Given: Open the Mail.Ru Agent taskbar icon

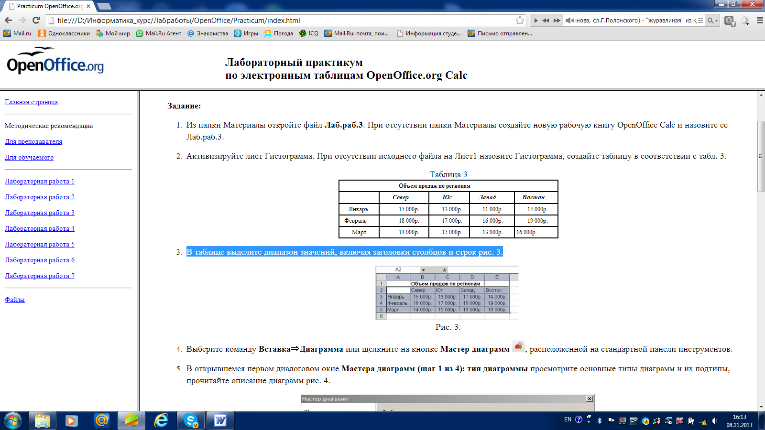Looking at the screenshot, I should pyautogui.click(x=101, y=420).
